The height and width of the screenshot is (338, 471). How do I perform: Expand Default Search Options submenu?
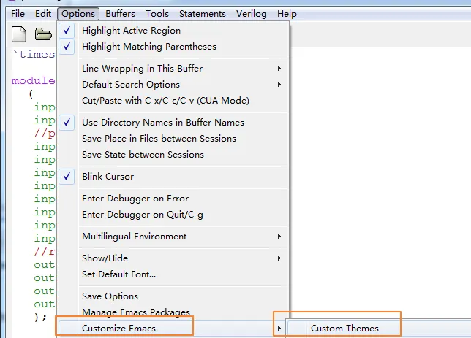130,85
